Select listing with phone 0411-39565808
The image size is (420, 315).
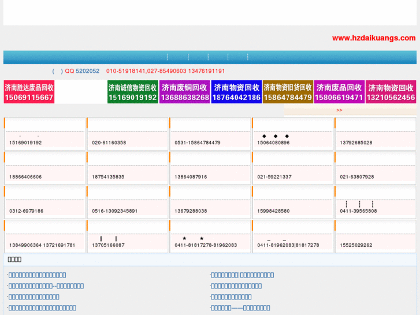coord(376,202)
